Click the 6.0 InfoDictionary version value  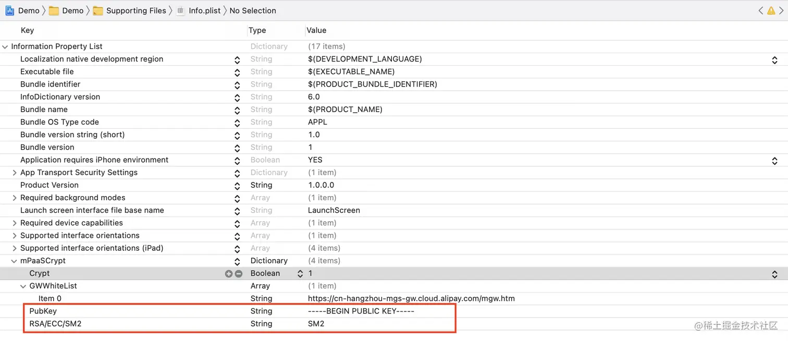(x=314, y=97)
